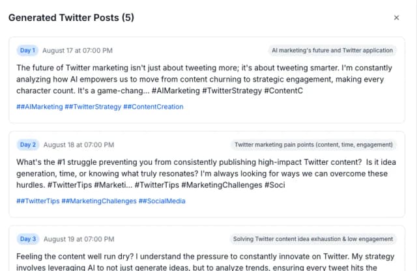Click the Solving Twitter content idea exhaustion tag
Screen dimensions: 417x271
313,239
